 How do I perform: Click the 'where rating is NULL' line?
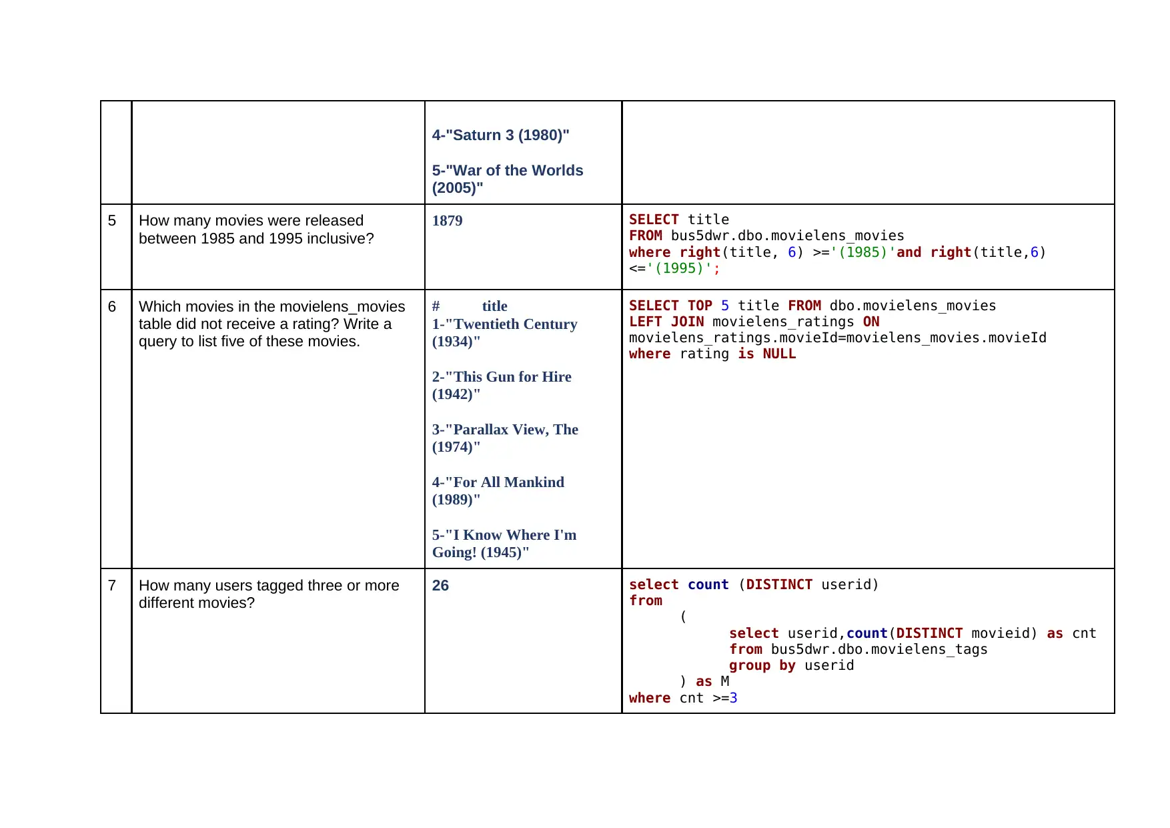pyautogui.click(x=712, y=354)
